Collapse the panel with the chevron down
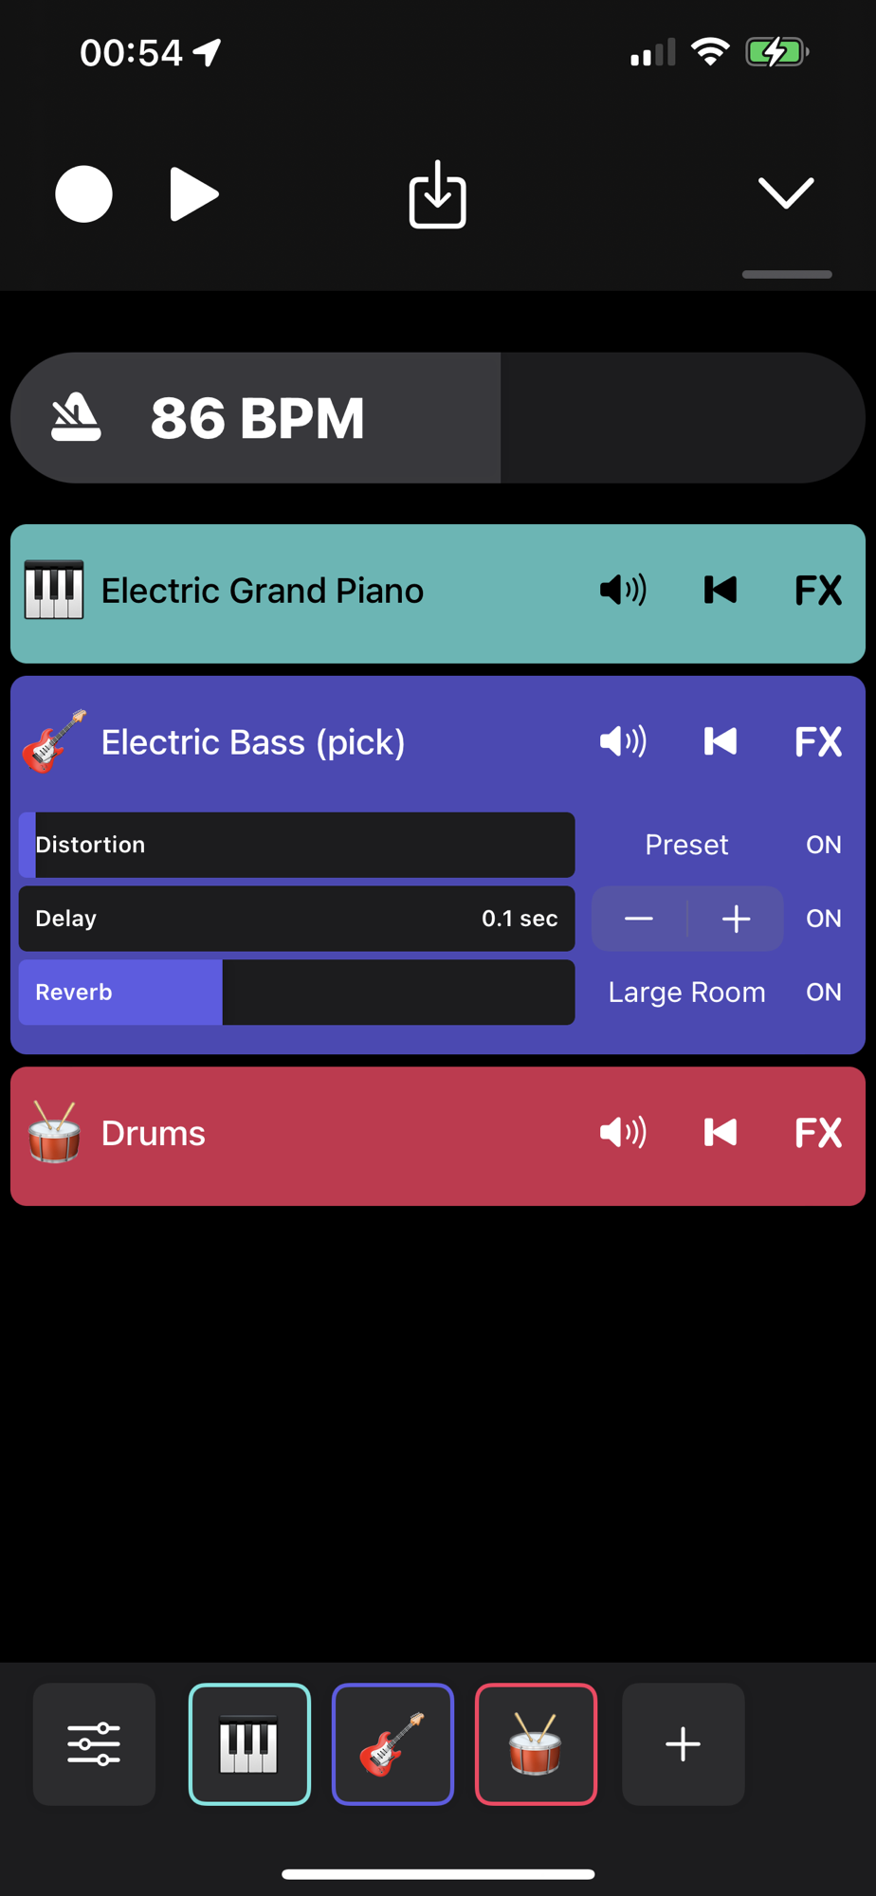 tap(786, 192)
